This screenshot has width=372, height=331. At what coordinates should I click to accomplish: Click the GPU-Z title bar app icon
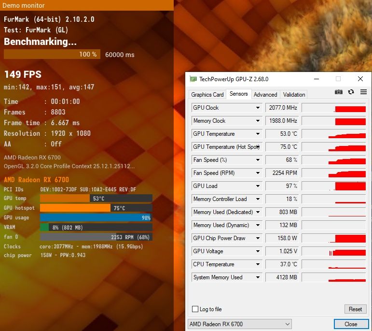point(193,79)
